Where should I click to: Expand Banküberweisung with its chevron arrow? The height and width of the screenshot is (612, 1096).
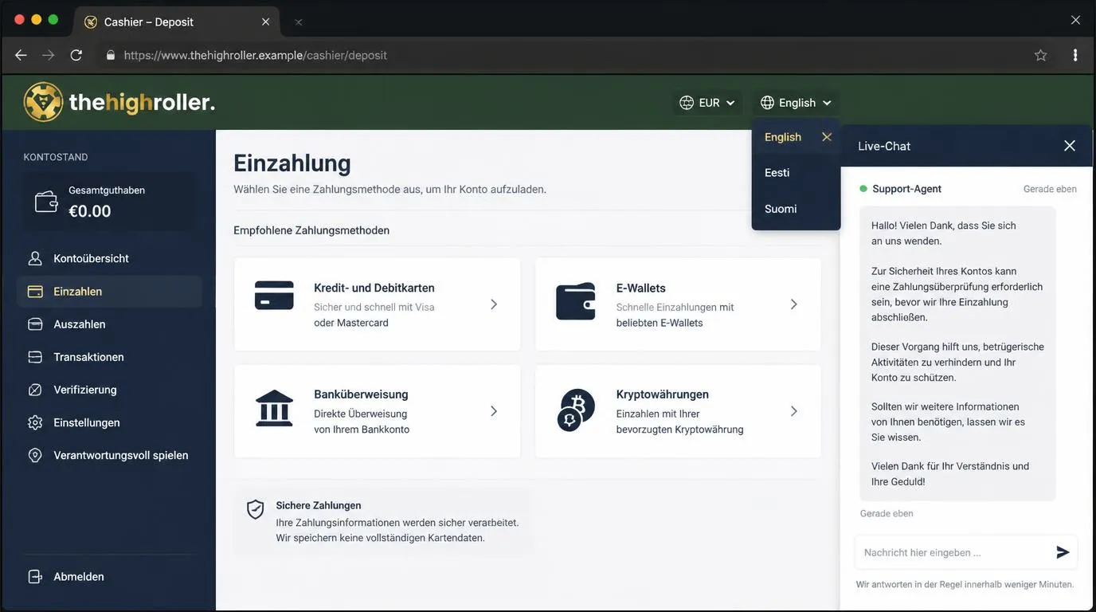coord(494,411)
